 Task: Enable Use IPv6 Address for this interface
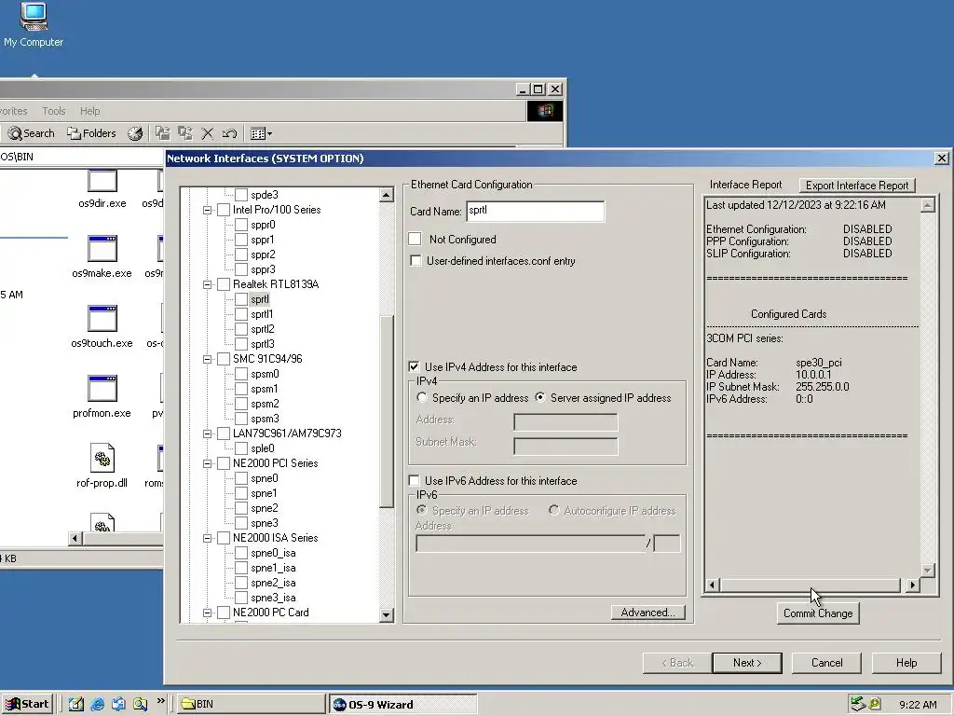point(414,480)
